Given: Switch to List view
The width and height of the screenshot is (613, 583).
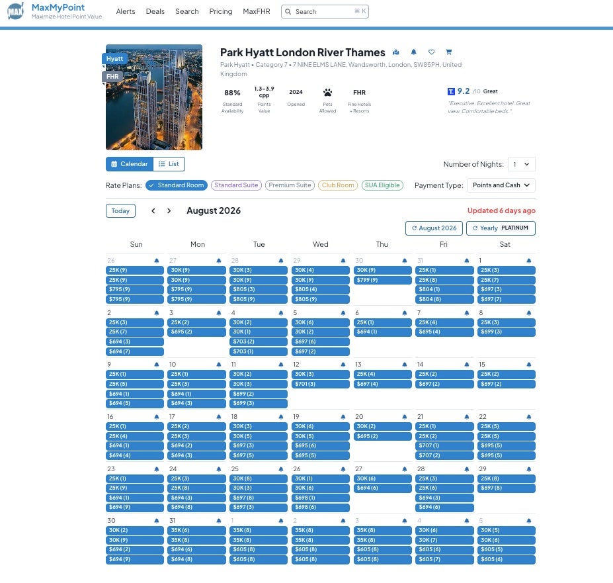Looking at the screenshot, I should click(169, 164).
